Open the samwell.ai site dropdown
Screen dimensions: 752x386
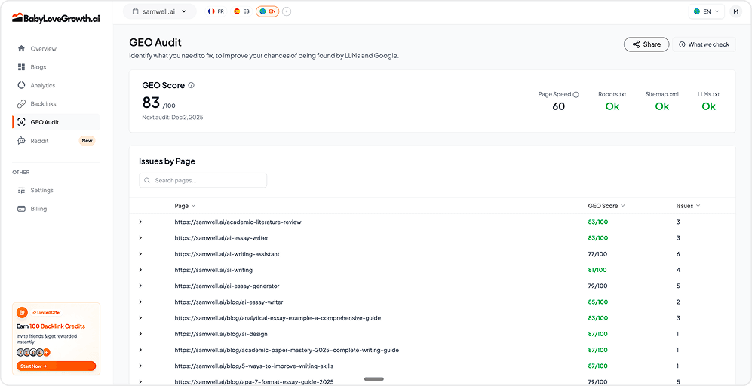(160, 11)
